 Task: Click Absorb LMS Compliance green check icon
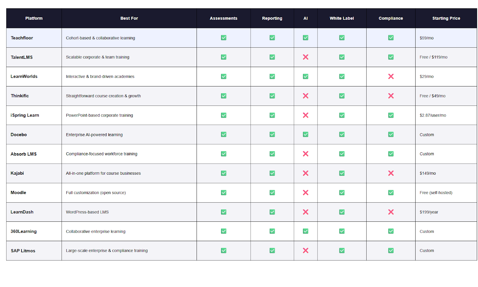(390, 154)
